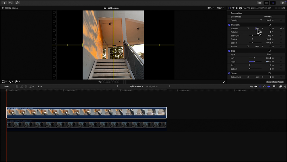The width and height of the screenshot is (287, 162).
Task: Open the Info inspector tab icon
Action: point(241,8)
